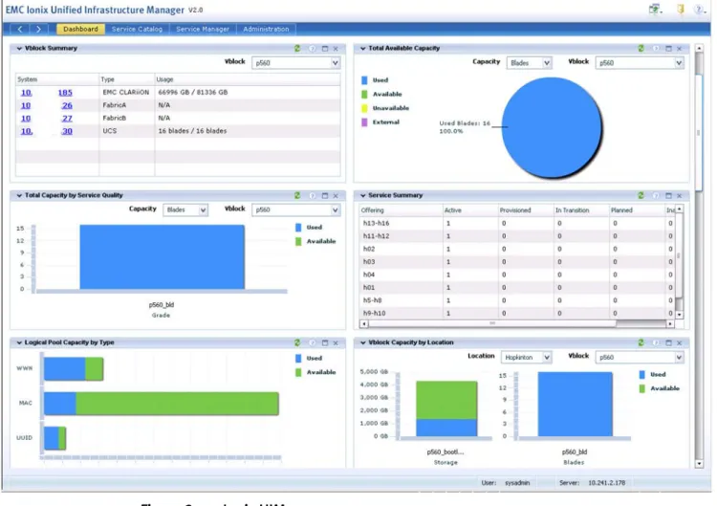Refresh the Service Summary panel

(641, 195)
